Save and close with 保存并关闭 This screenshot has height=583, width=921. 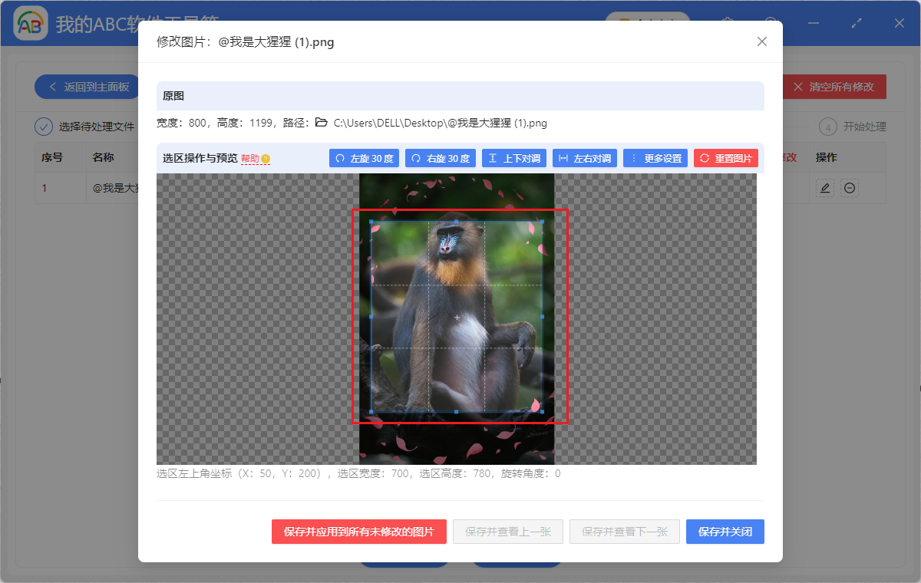pyautogui.click(x=725, y=532)
